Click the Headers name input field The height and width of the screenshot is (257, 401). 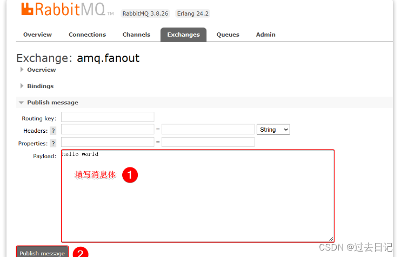(x=108, y=129)
